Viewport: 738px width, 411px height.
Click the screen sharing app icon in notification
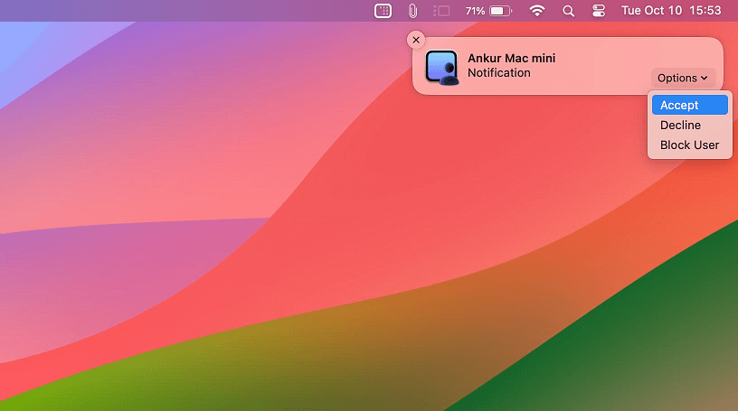442,67
